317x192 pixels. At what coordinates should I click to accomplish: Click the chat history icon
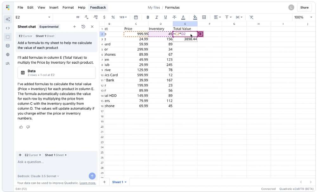(x=83, y=27)
